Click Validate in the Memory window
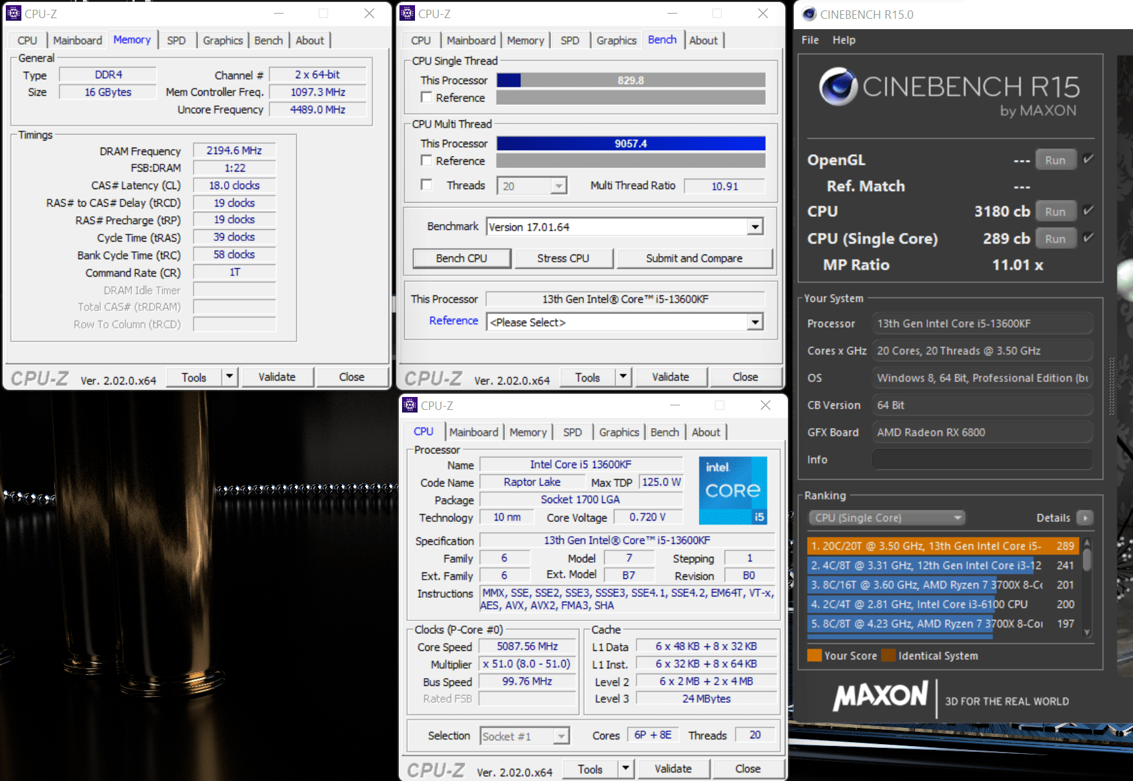 pyautogui.click(x=277, y=376)
